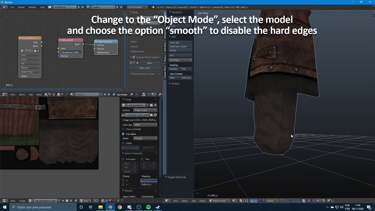Click the texture nodes icon in node editor header

tap(54, 94)
